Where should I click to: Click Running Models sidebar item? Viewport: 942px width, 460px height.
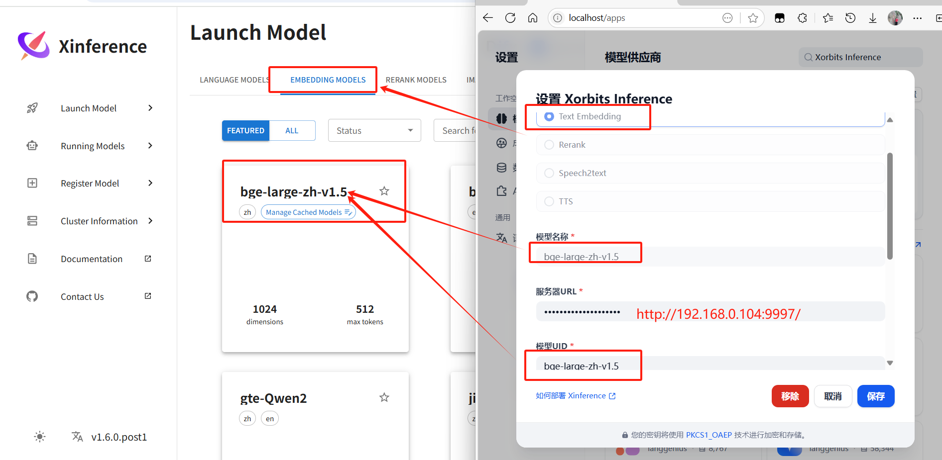tap(93, 146)
